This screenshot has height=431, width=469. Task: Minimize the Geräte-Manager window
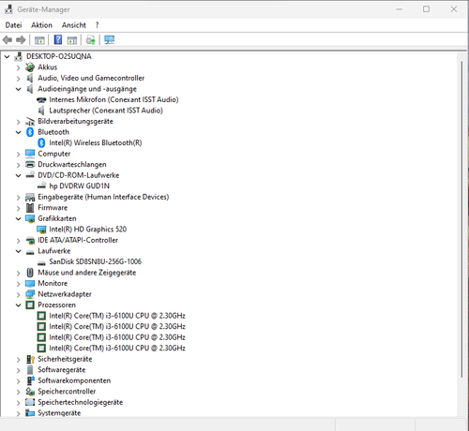(400, 9)
